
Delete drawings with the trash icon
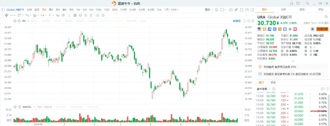click(x=91, y=15)
